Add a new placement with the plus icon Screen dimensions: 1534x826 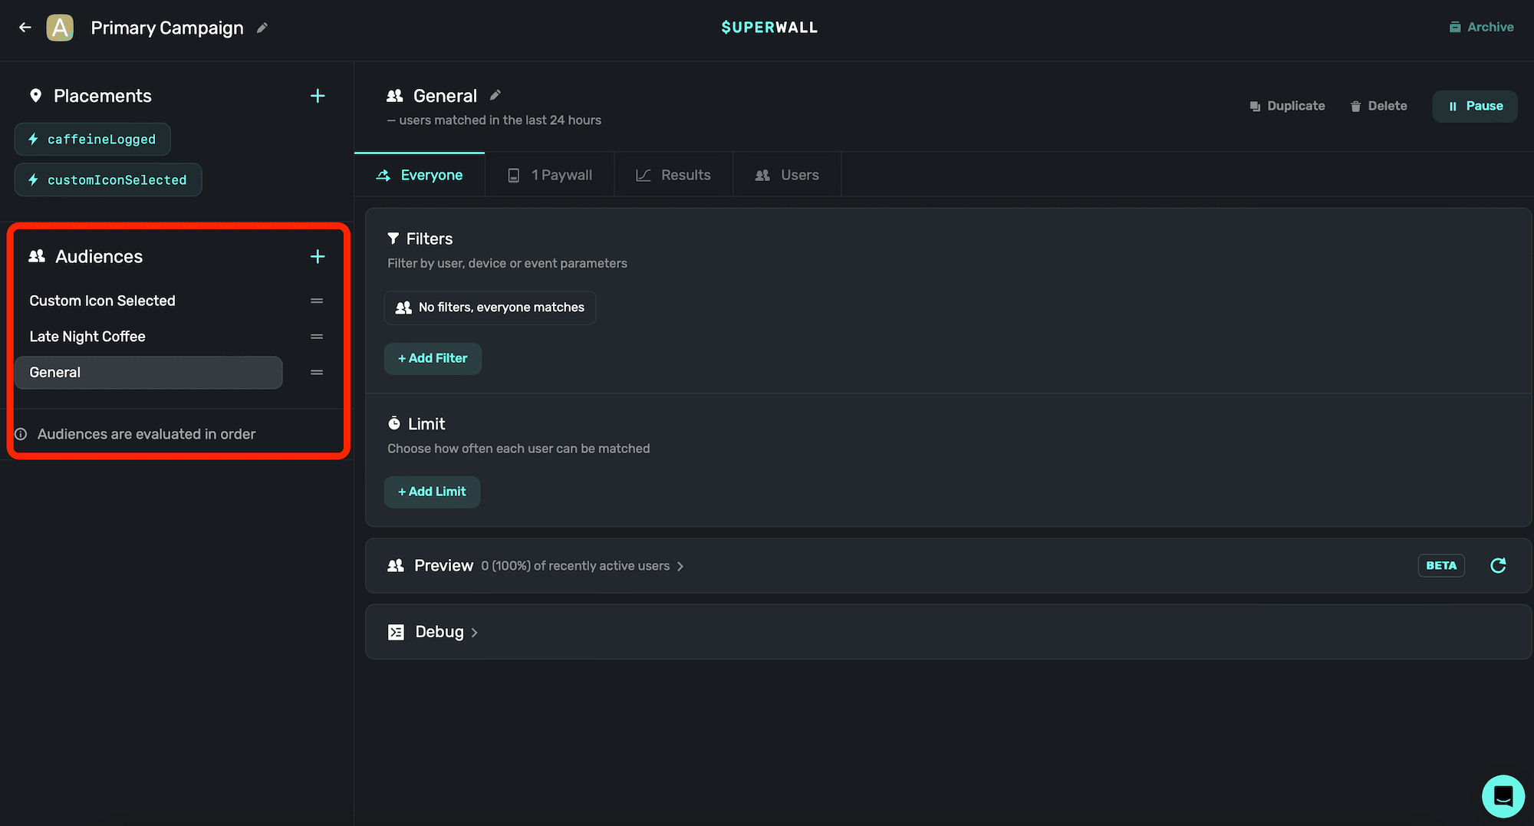pos(318,96)
